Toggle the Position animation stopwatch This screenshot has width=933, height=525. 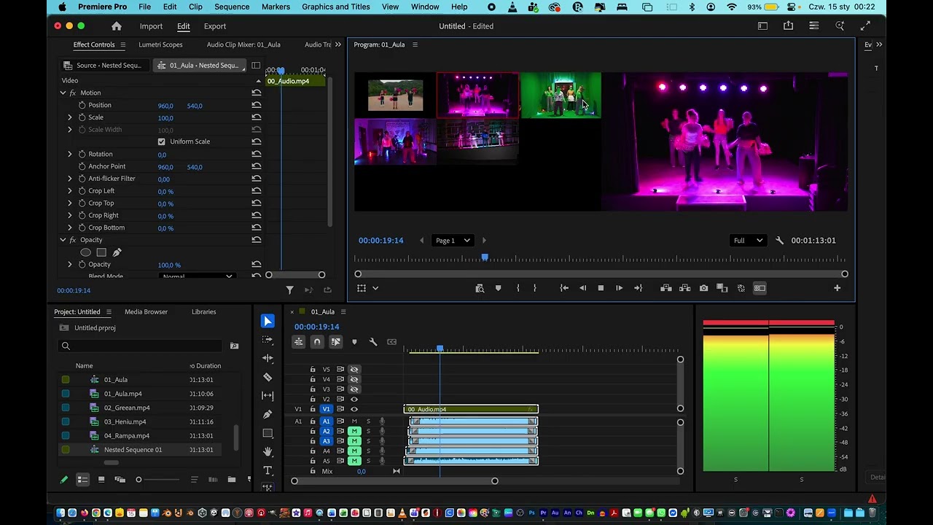[82, 105]
